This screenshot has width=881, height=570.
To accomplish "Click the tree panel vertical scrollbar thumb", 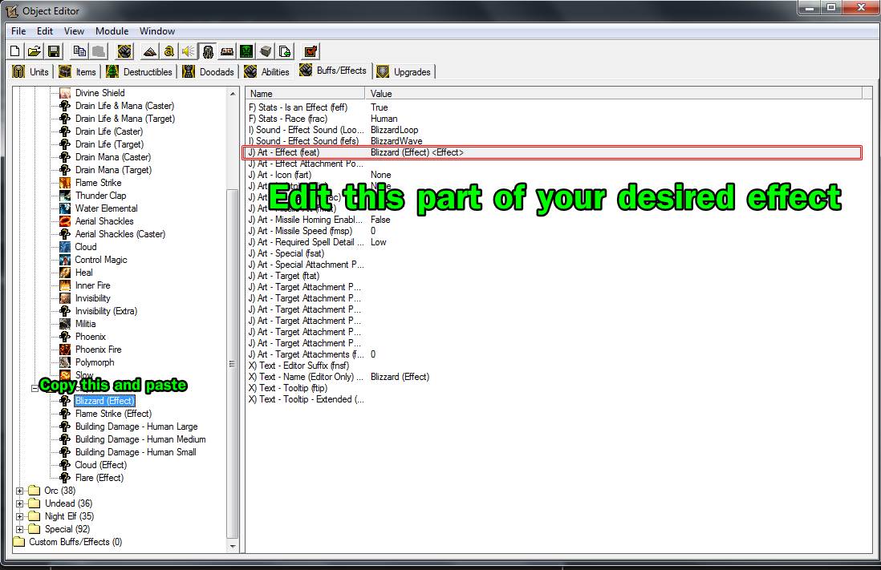I will coord(233,364).
